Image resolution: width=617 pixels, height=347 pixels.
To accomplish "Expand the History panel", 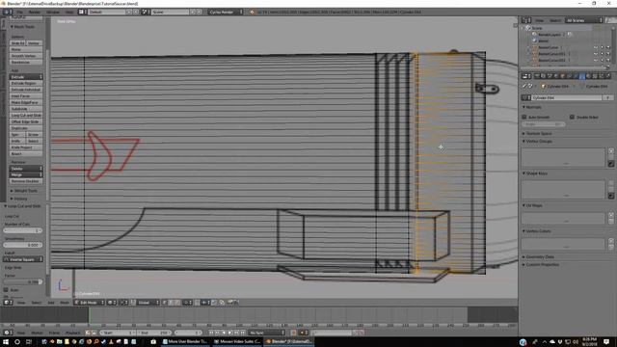I will click(19, 199).
